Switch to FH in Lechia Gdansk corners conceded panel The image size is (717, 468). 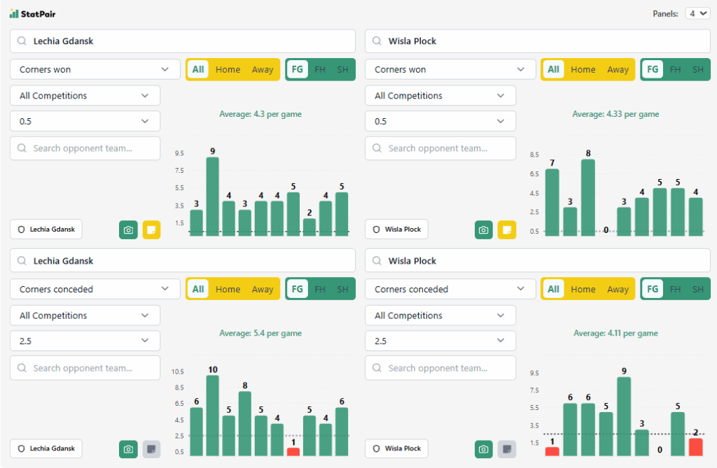(320, 289)
